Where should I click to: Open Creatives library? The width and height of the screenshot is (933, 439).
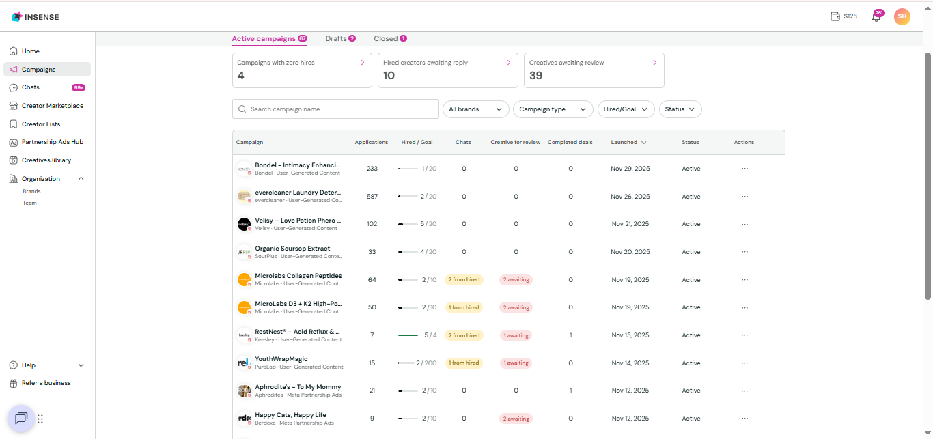click(47, 160)
